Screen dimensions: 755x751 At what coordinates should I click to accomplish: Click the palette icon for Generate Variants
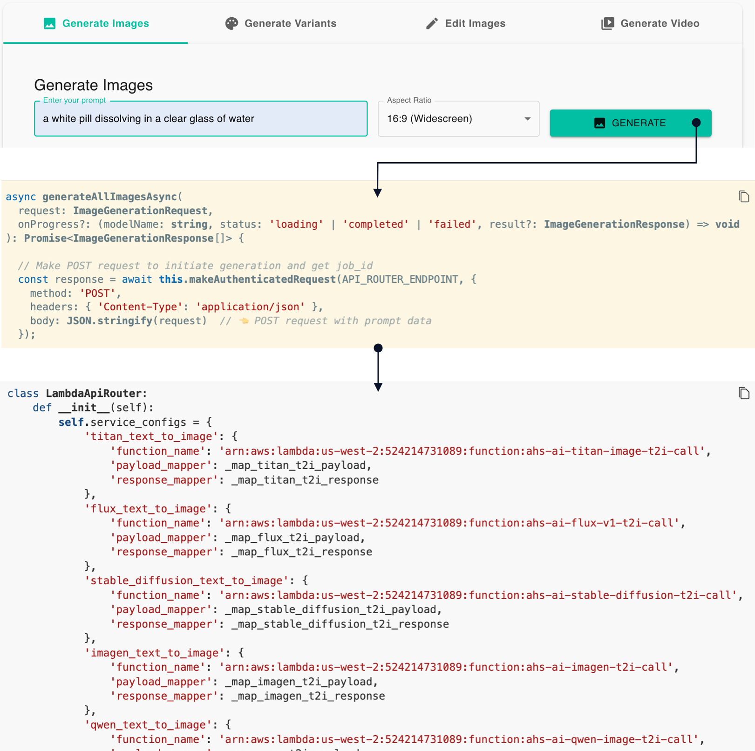(231, 23)
